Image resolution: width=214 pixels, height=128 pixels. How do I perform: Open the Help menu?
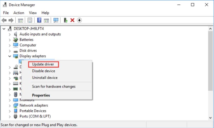pyautogui.click(x=45, y=13)
